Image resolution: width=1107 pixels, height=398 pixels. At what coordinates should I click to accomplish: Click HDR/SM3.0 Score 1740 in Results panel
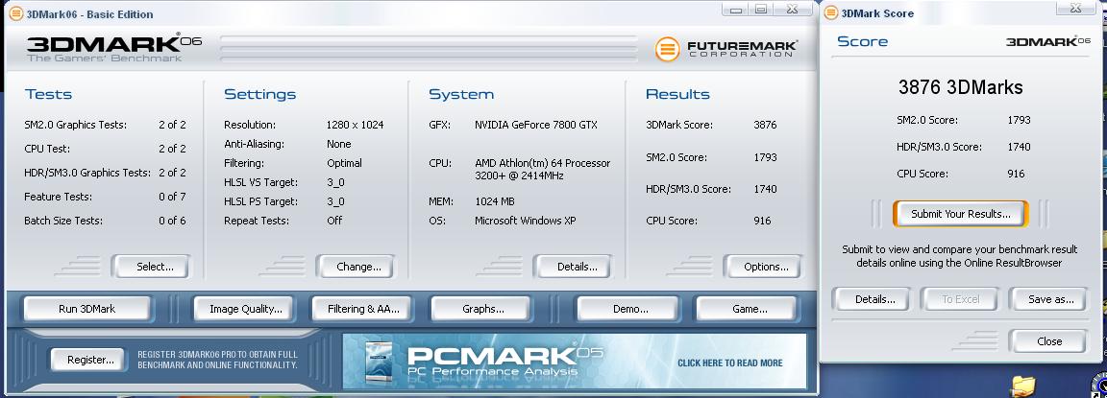click(x=765, y=189)
